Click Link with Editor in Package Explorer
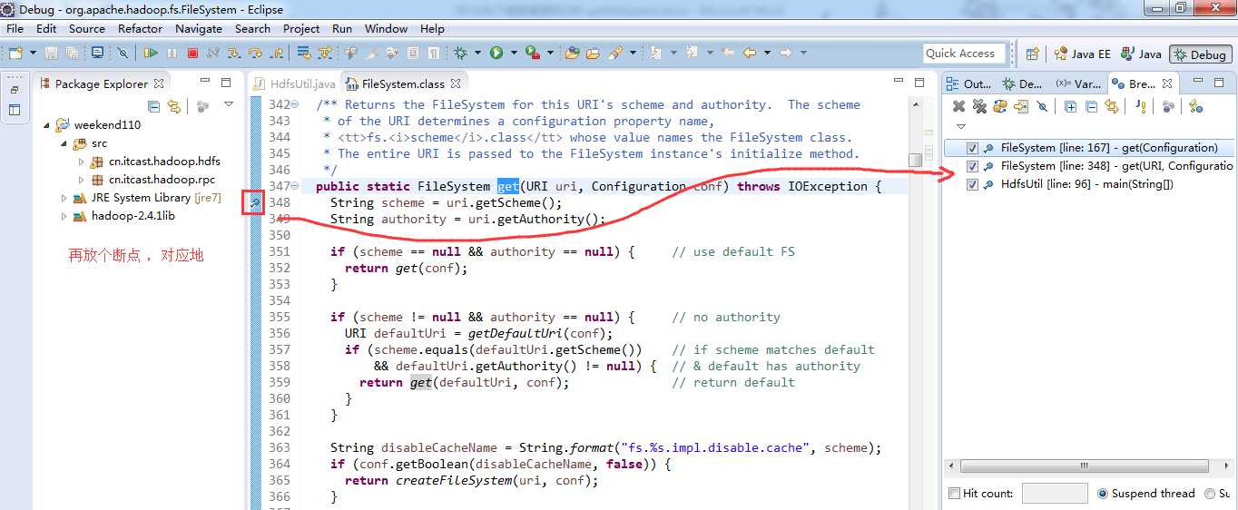Image resolution: width=1238 pixels, height=510 pixels. click(x=173, y=106)
